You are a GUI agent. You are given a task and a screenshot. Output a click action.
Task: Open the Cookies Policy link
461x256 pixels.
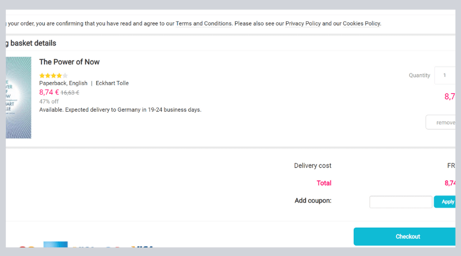point(361,23)
